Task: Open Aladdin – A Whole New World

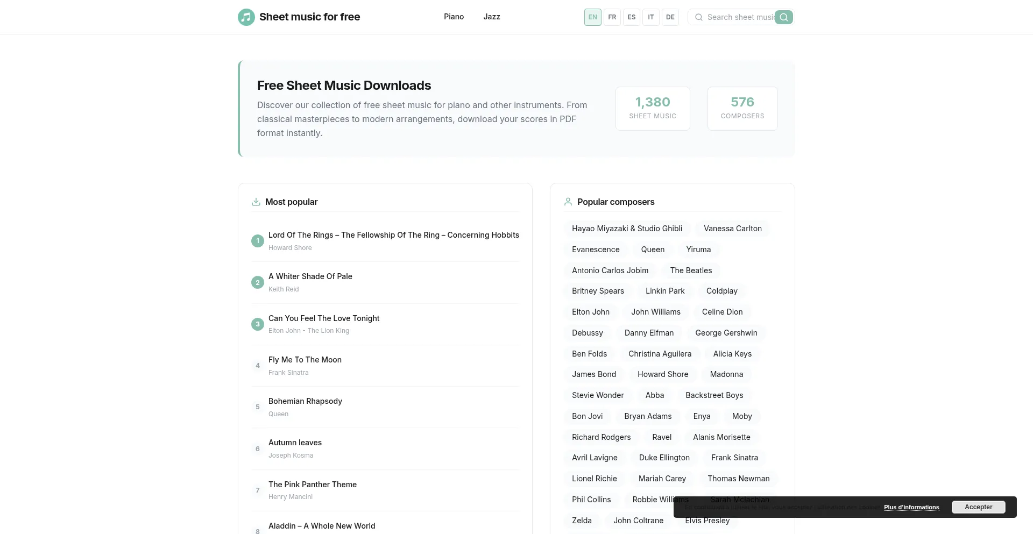Action: (322, 526)
